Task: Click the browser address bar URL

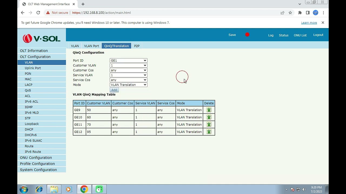Action: [101, 13]
